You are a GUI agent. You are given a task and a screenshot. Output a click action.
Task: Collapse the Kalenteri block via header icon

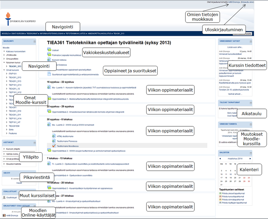coord(251,153)
